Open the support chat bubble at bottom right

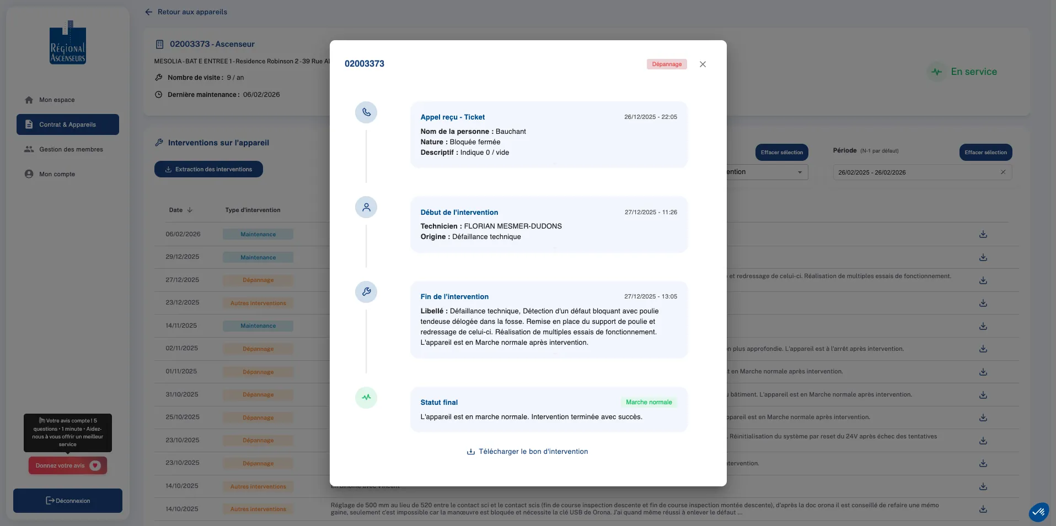coord(1039,512)
